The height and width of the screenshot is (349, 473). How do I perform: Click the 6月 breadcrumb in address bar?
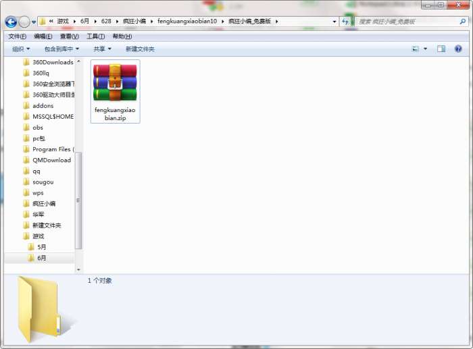point(84,21)
